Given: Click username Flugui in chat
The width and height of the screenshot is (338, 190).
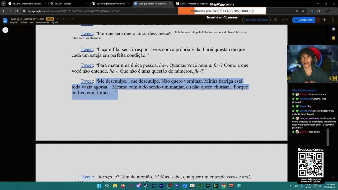Looking at the screenshot, I should (303, 106).
